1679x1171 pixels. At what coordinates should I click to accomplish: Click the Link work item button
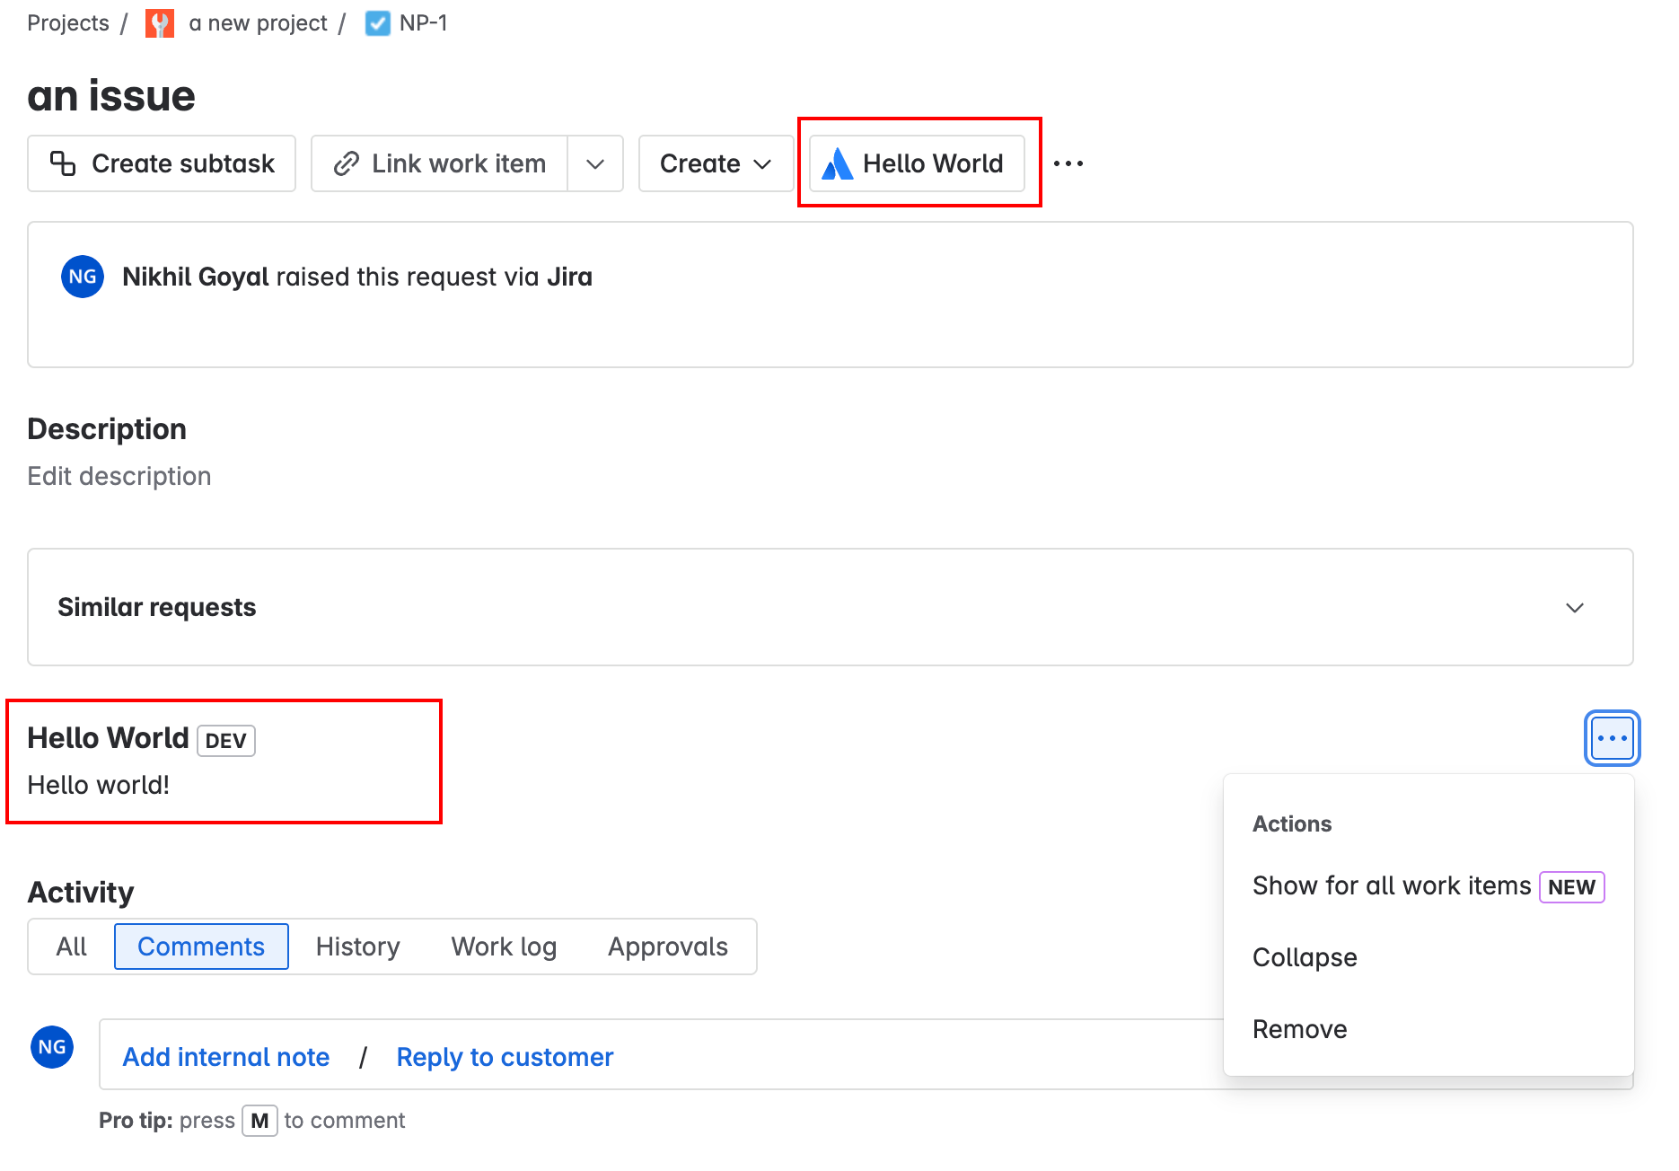440,163
